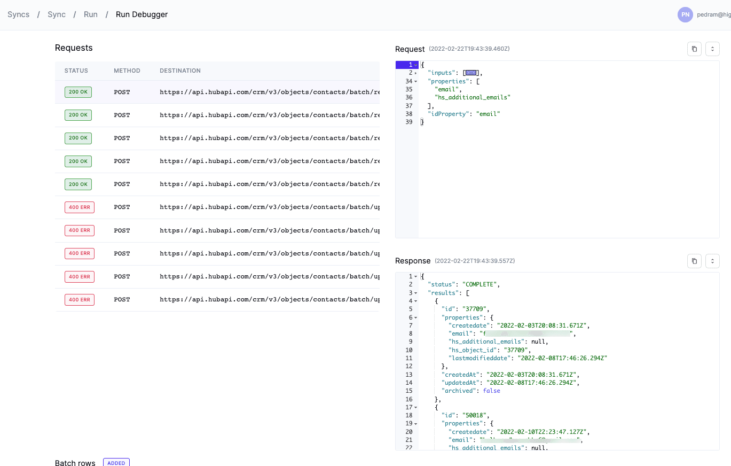Select the first 400 ERR request row
This screenshot has width=731, height=466.
tap(217, 207)
